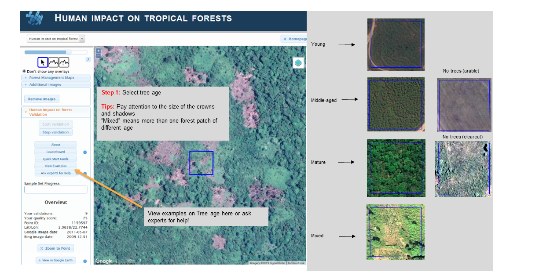Viewport: 550px width, 276px height.
Task: Click the Sample Set Progress bar
Action: click(x=55, y=190)
